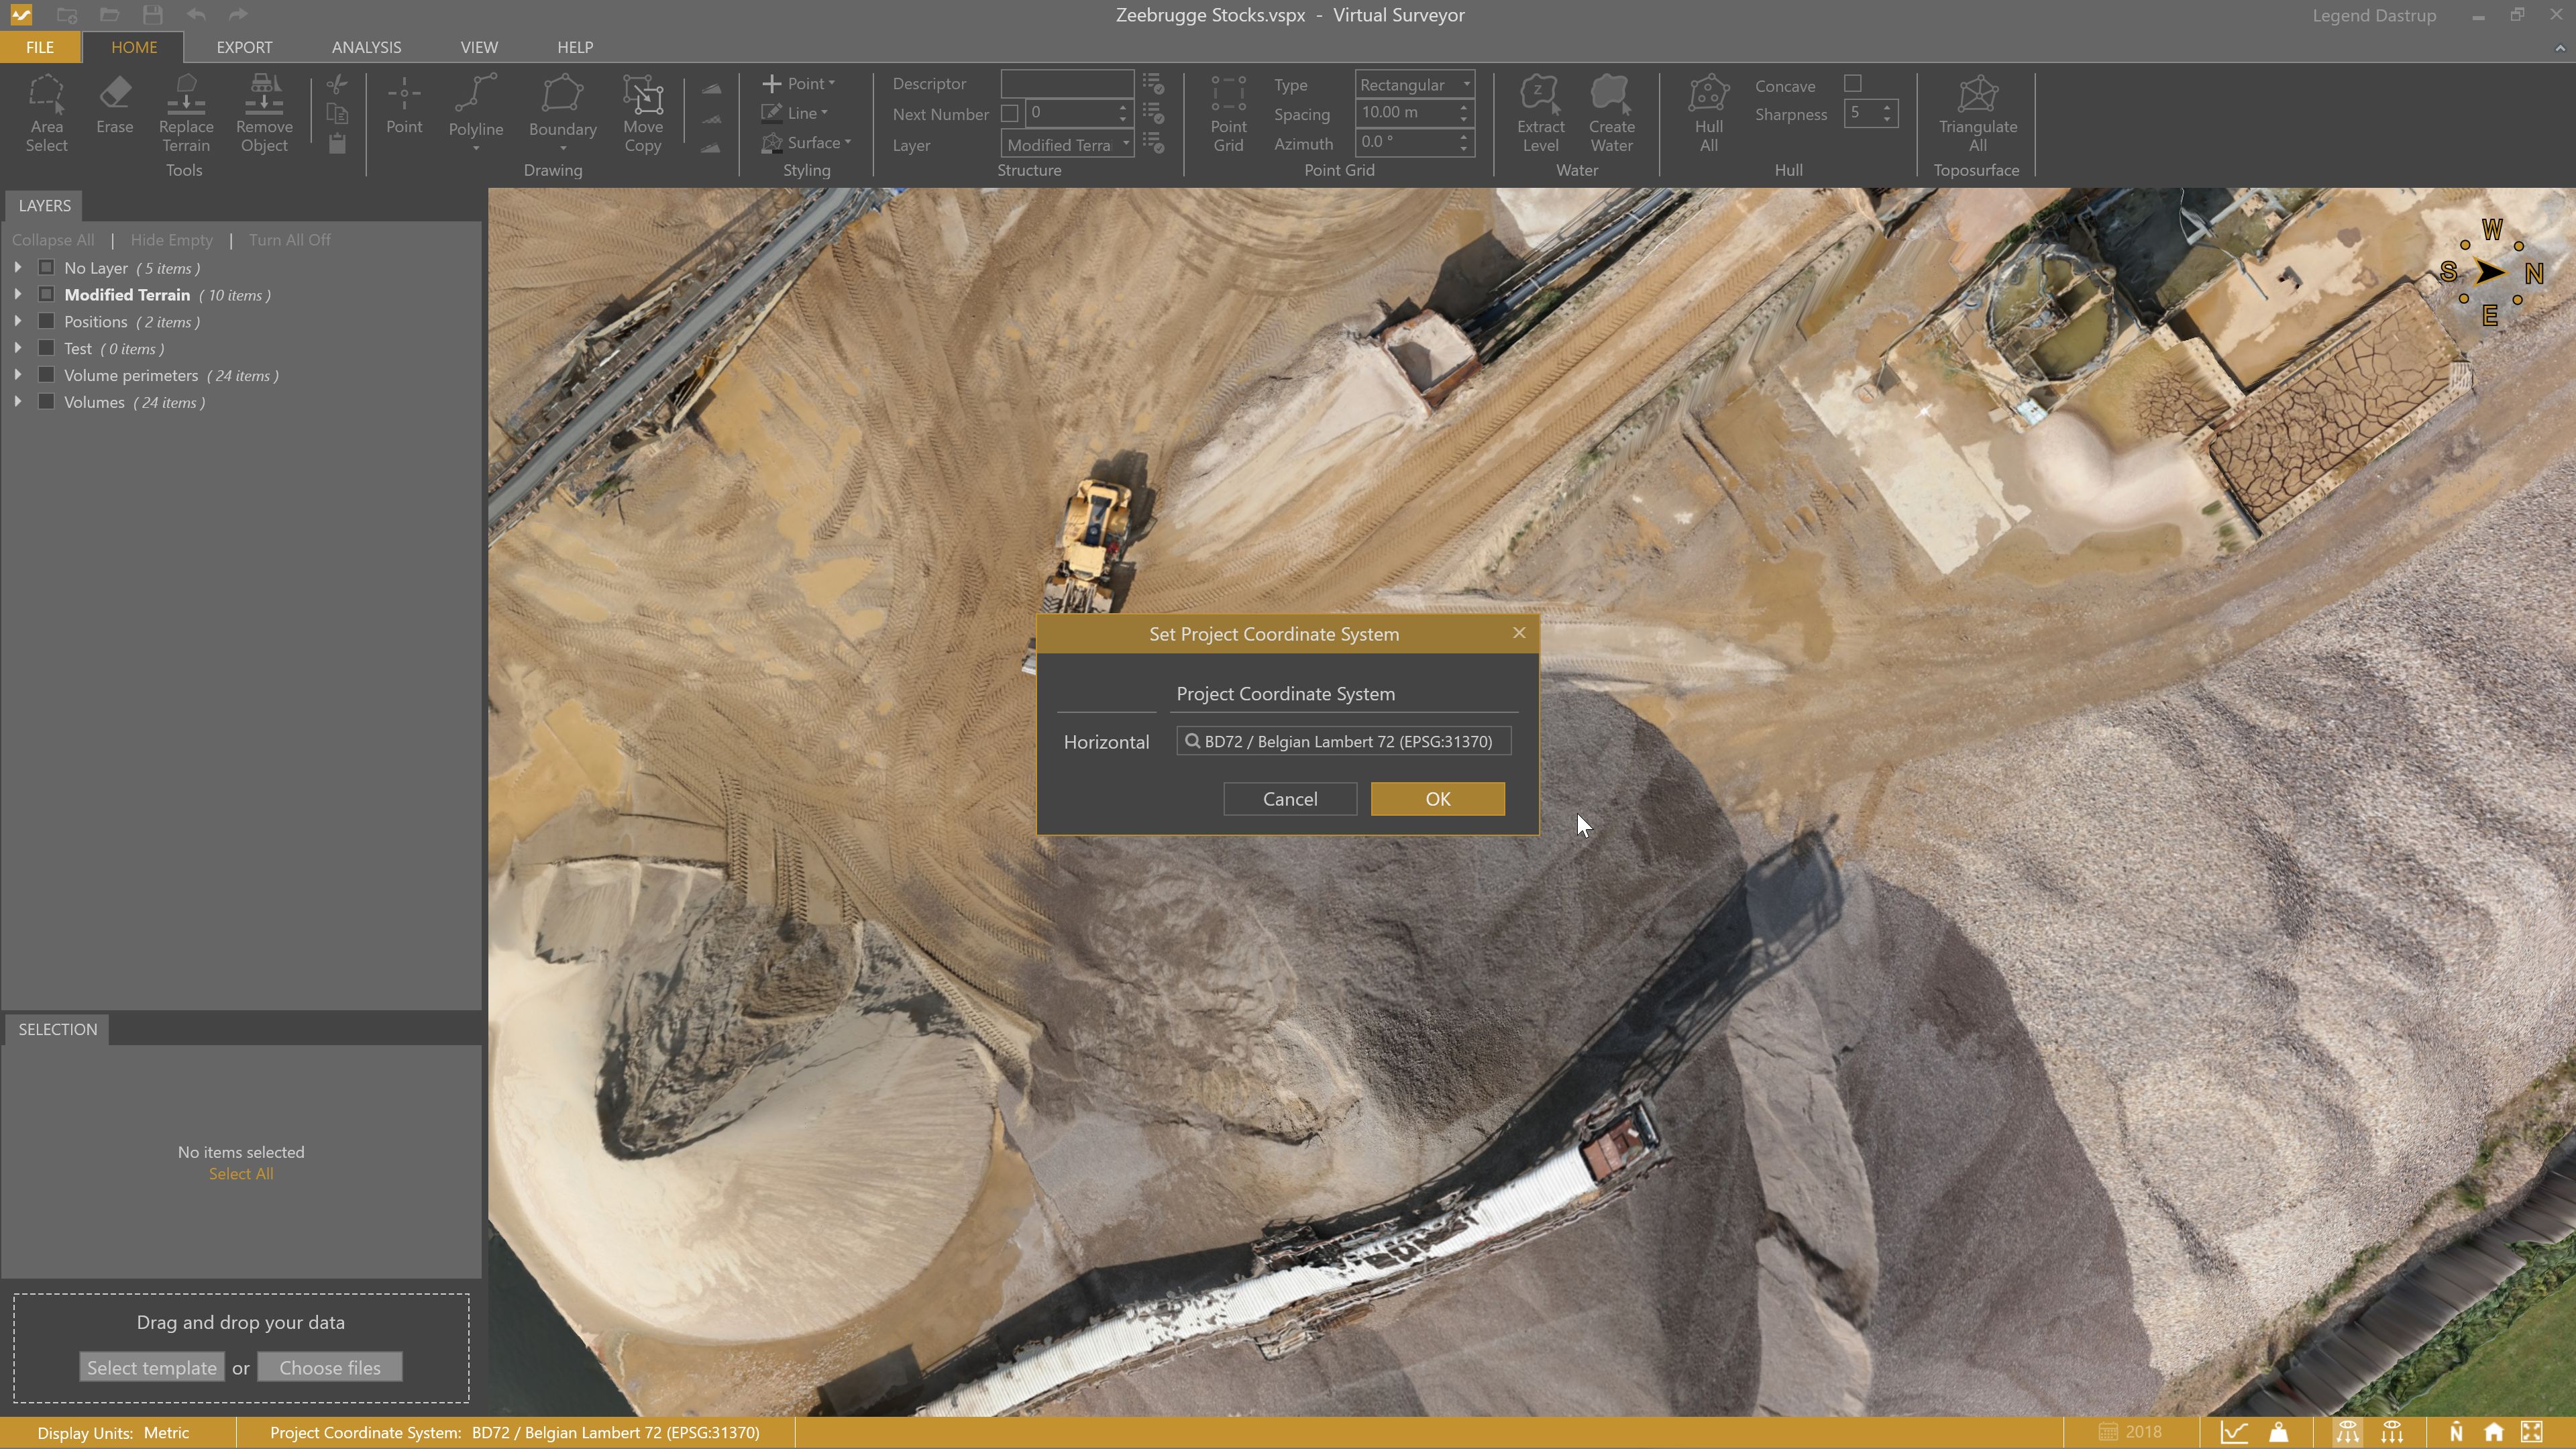The width and height of the screenshot is (2576, 1449).
Task: Click the Select All link
Action: click(240, 1174)
